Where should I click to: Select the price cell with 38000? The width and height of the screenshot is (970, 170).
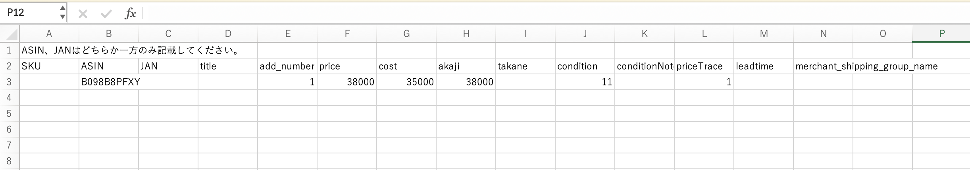tap(347, 82)
